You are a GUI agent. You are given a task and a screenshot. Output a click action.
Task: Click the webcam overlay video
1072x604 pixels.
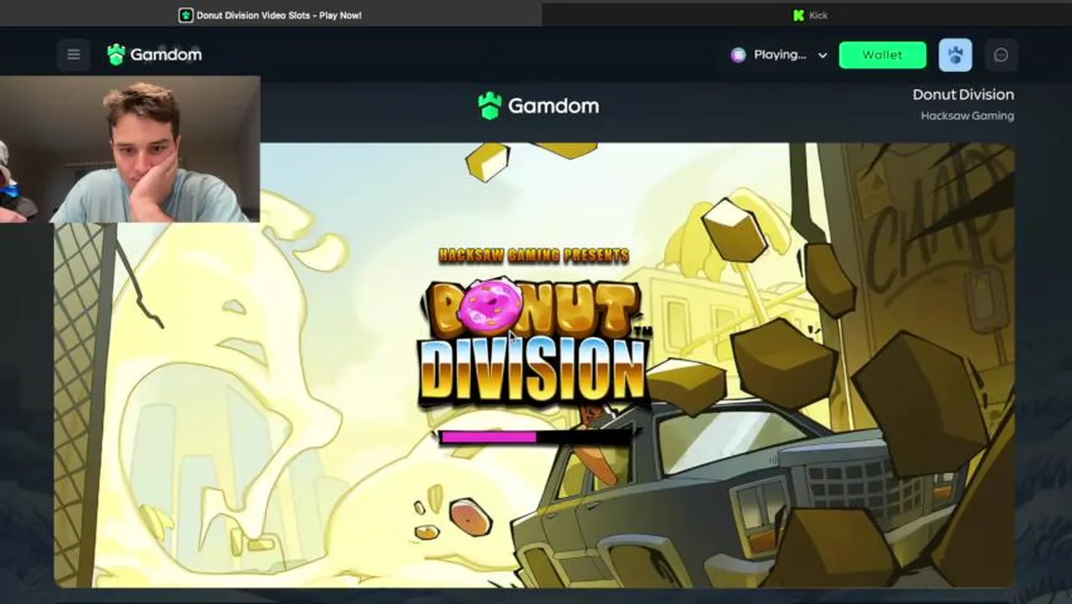tap(130, 149)
